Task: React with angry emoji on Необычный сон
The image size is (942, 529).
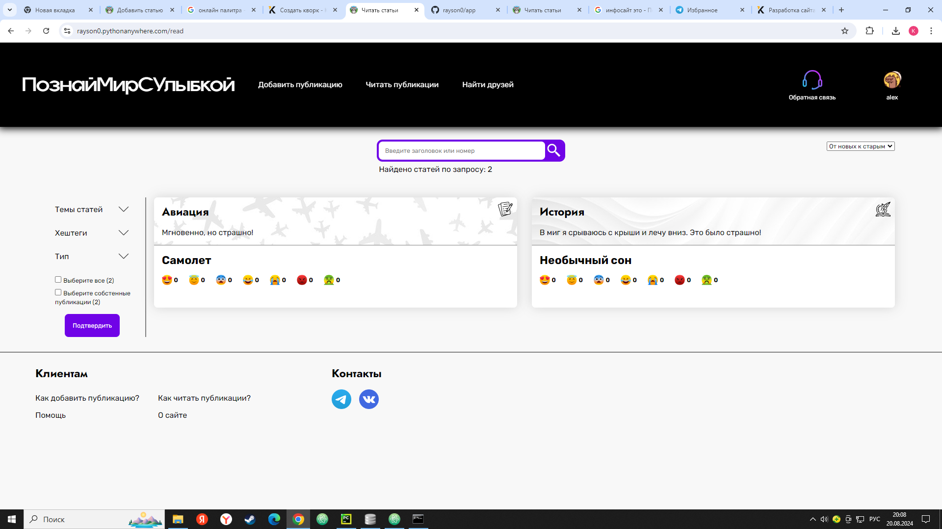Action: coord(680,280)
